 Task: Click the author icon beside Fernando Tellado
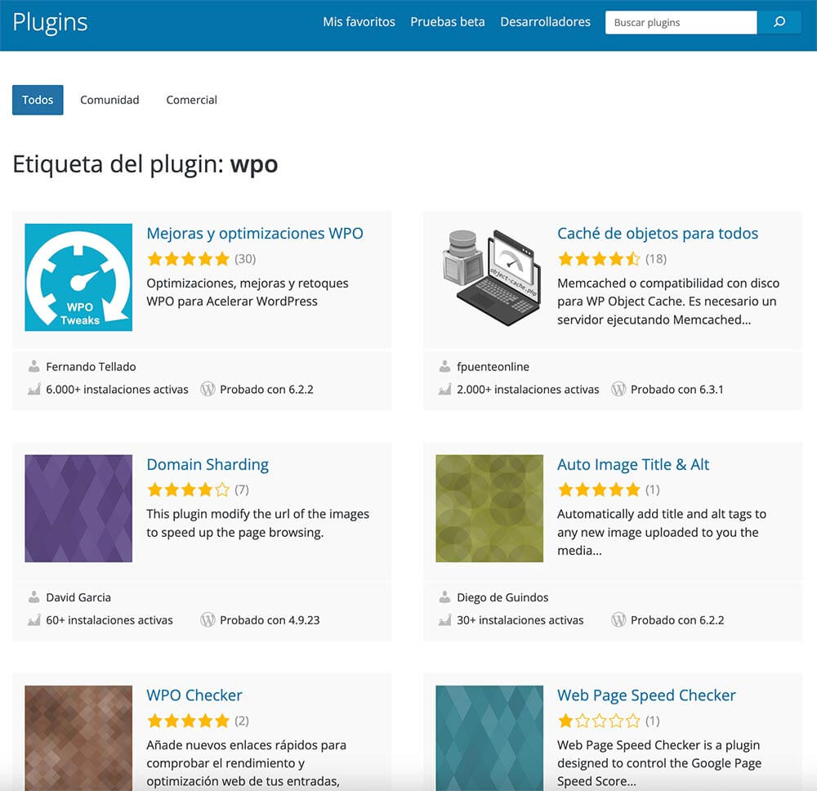(33, 366)
